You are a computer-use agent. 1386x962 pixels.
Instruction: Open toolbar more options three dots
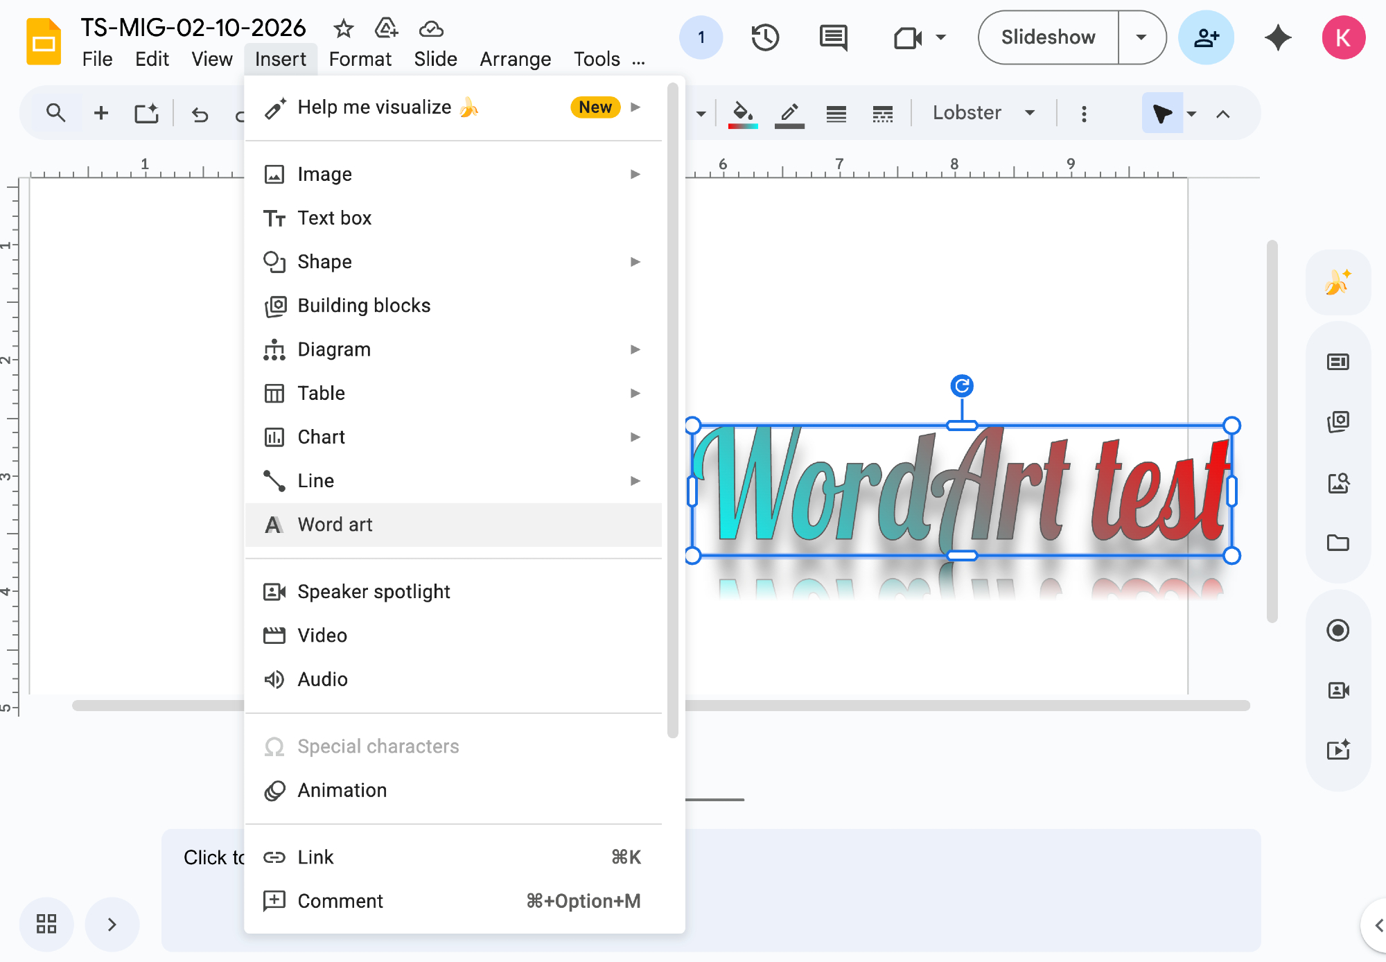pyautogui.click(x=1084, y=114)
